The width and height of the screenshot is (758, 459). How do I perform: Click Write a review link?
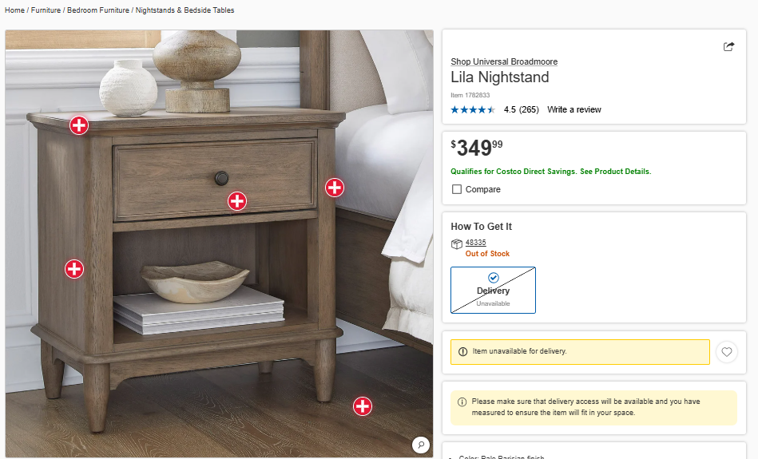click(573, 109)
